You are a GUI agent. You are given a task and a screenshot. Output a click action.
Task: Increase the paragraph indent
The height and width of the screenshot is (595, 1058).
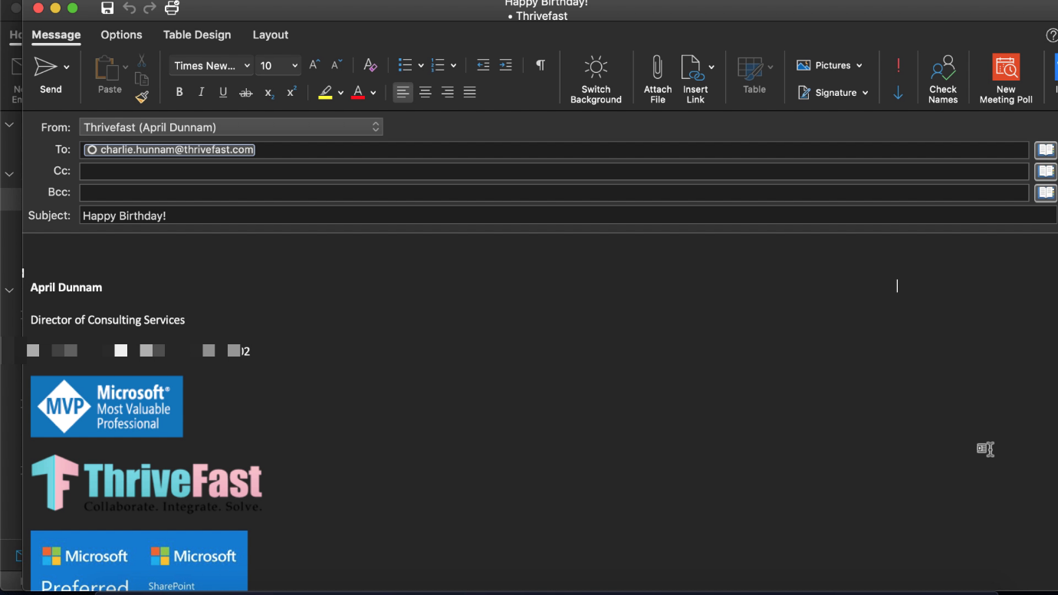pos(506,65)
